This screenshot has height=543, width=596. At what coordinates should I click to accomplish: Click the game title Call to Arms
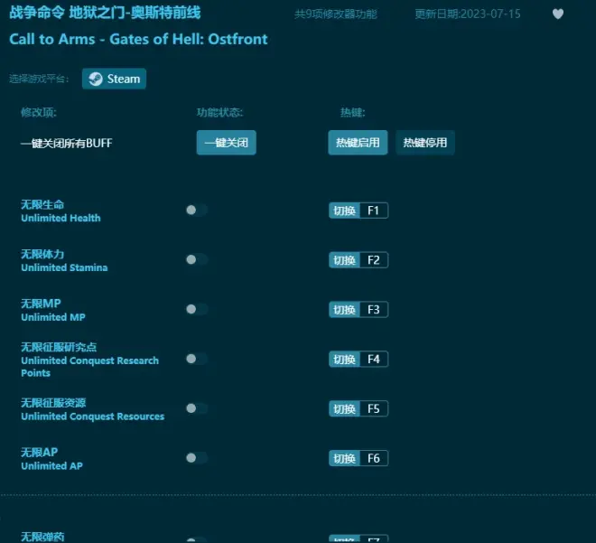tap(138, 39)
